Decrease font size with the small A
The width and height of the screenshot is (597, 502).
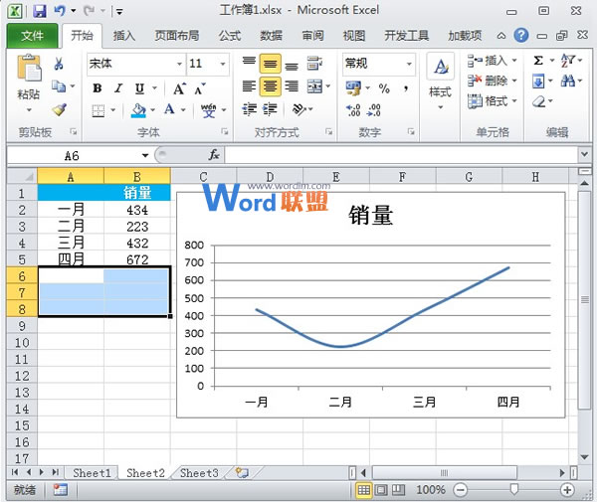click(200, 88)
